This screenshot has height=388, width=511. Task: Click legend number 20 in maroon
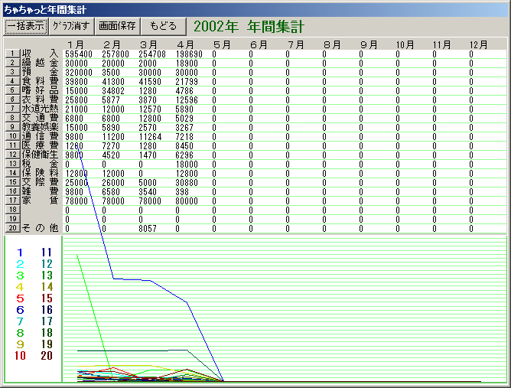click(x=47, y=356)
